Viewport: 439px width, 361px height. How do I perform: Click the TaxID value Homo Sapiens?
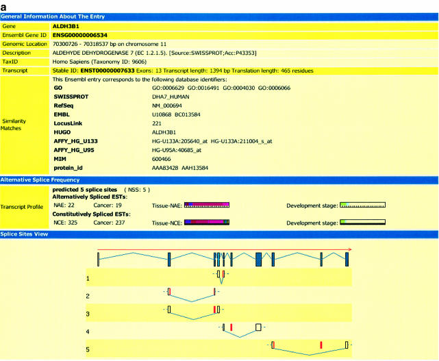click(x=99, y=62)
